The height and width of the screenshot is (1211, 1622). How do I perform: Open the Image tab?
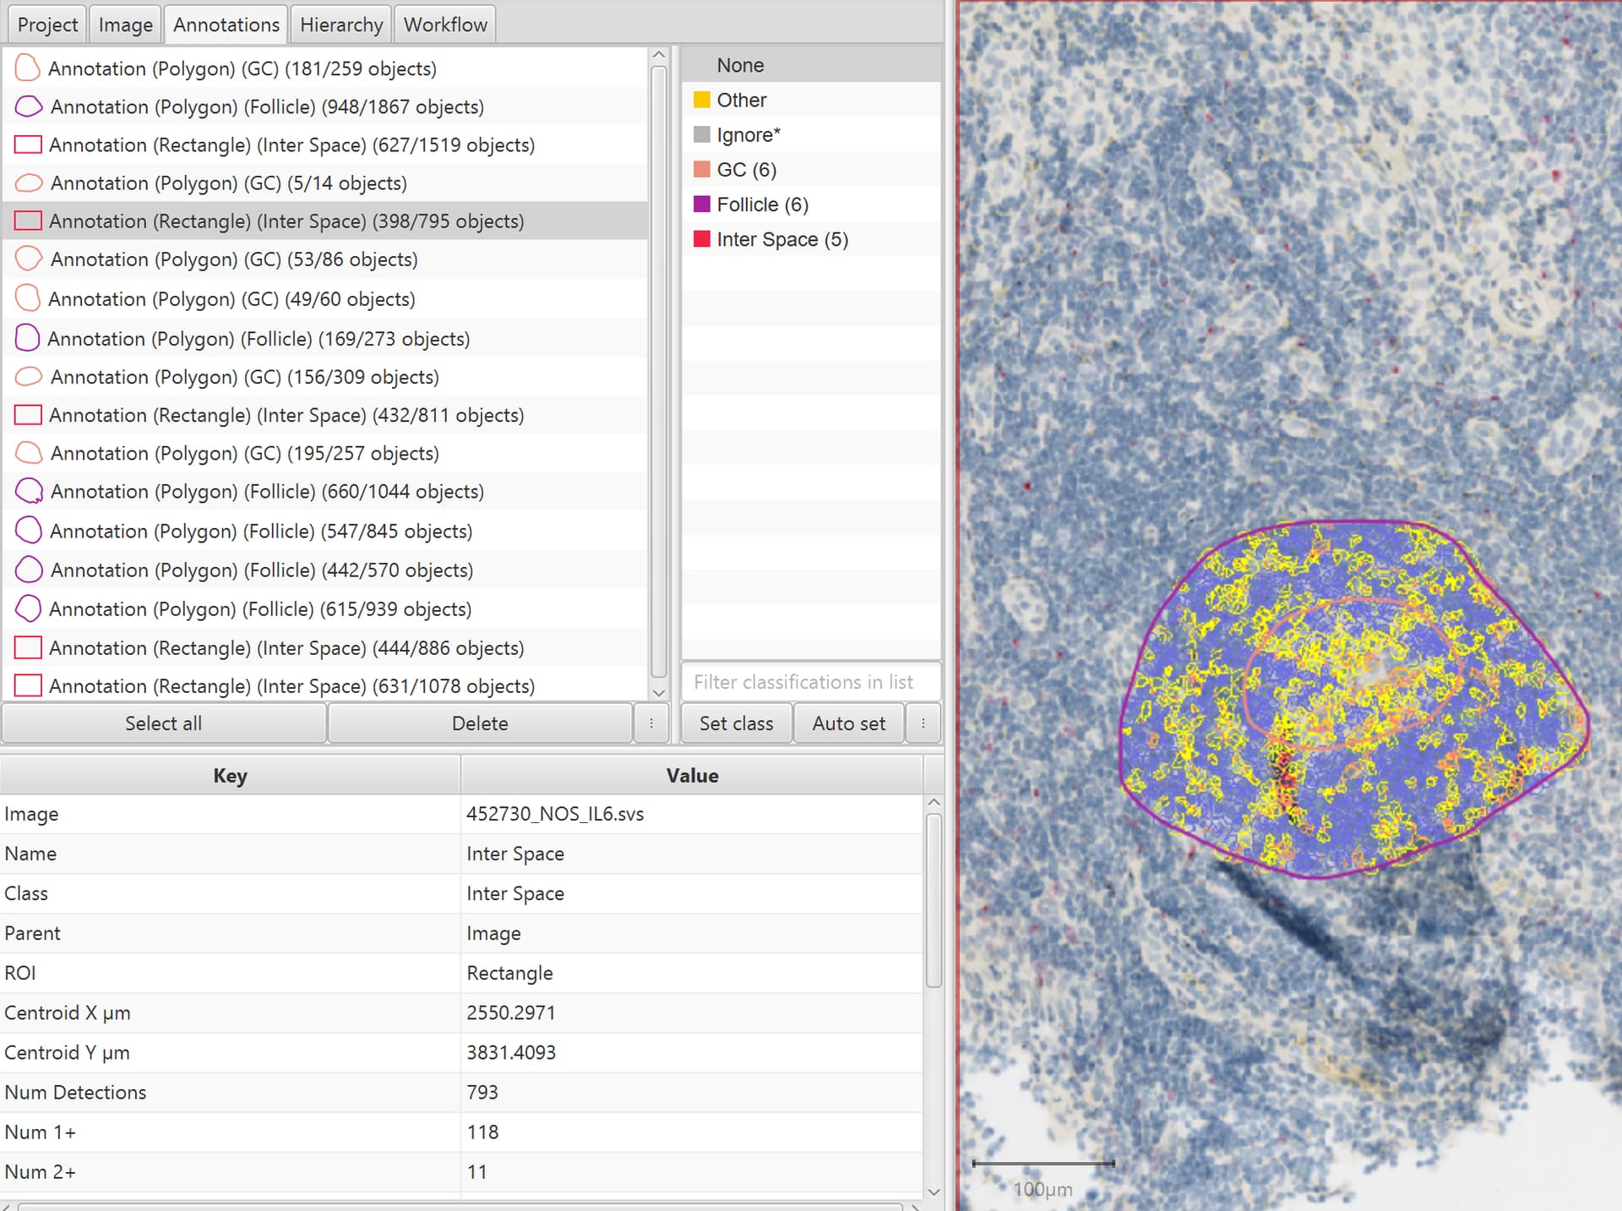coord(124,24)
